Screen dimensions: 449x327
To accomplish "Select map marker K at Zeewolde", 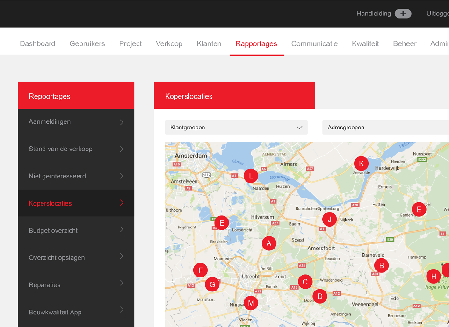I will pyautogui.click(x=361, y=163).
